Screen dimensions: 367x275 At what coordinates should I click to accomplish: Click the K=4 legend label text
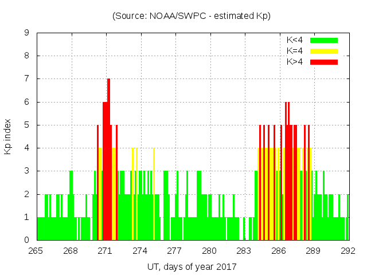[x=295, y=51]
